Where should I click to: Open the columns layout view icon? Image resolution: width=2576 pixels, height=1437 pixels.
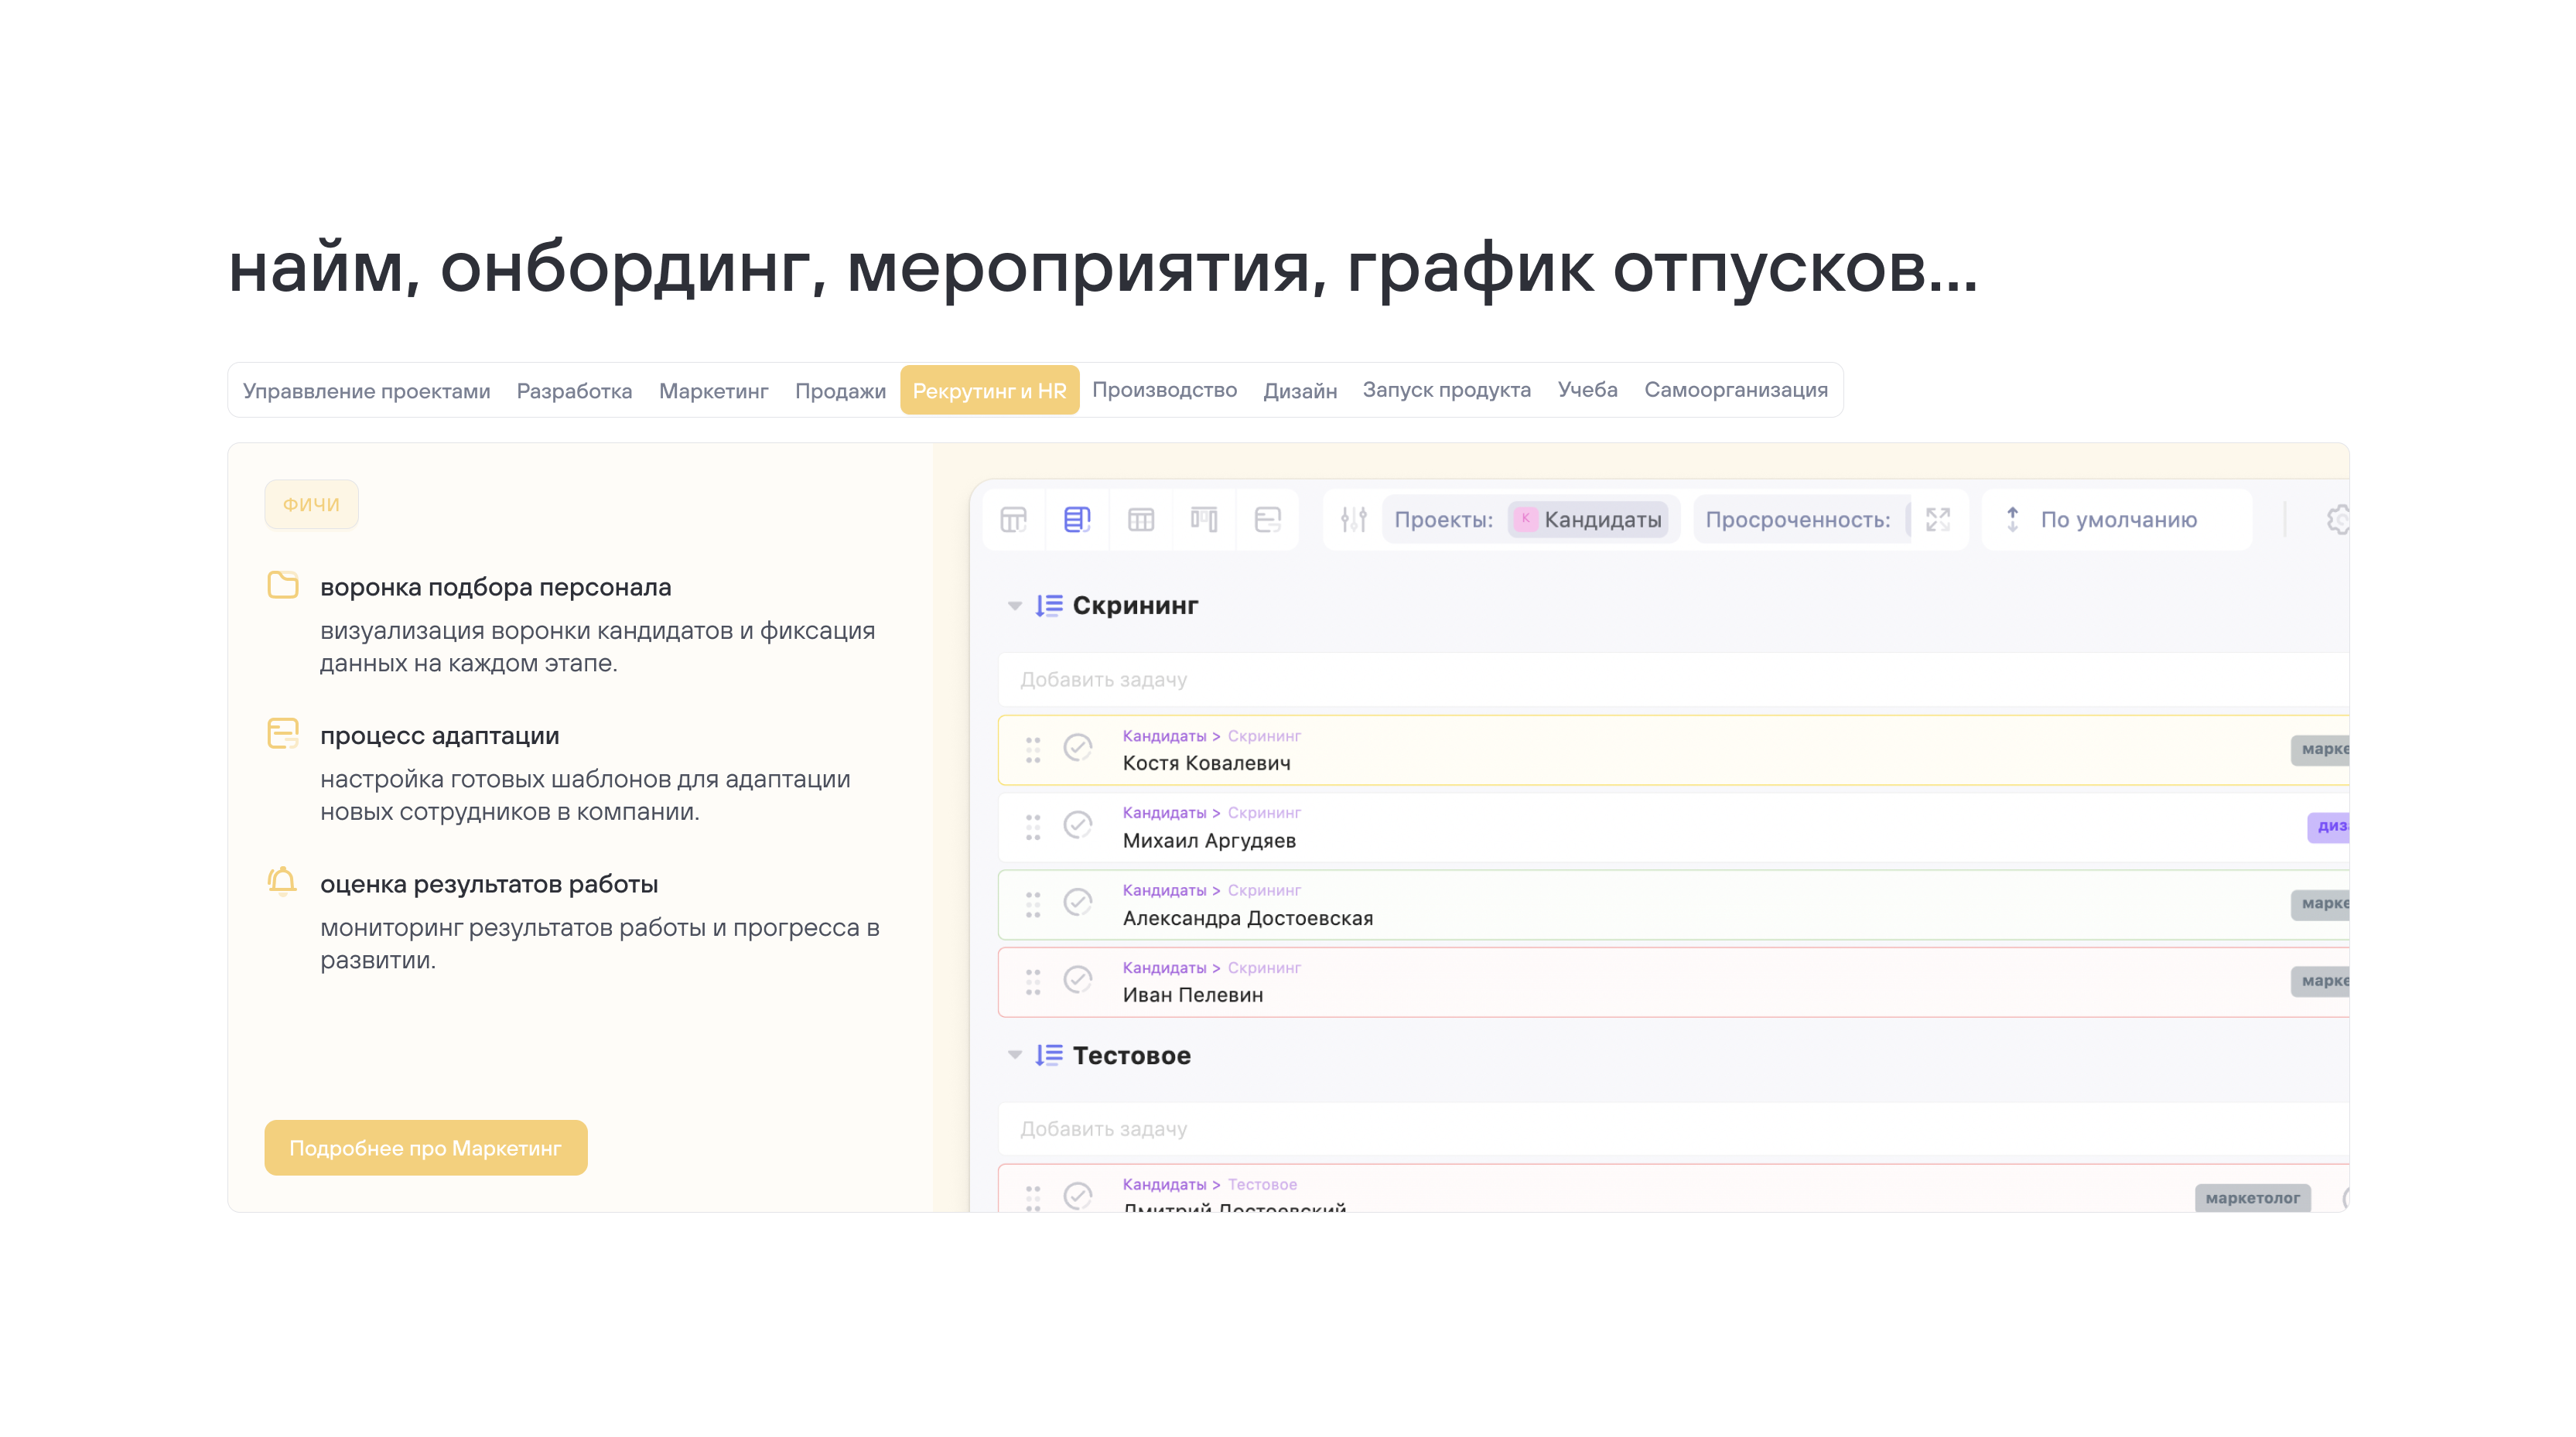point(1204,519)
